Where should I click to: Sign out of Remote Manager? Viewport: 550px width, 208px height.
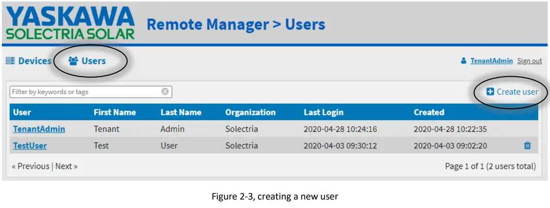pyautogui.click(x=529, y=61)
